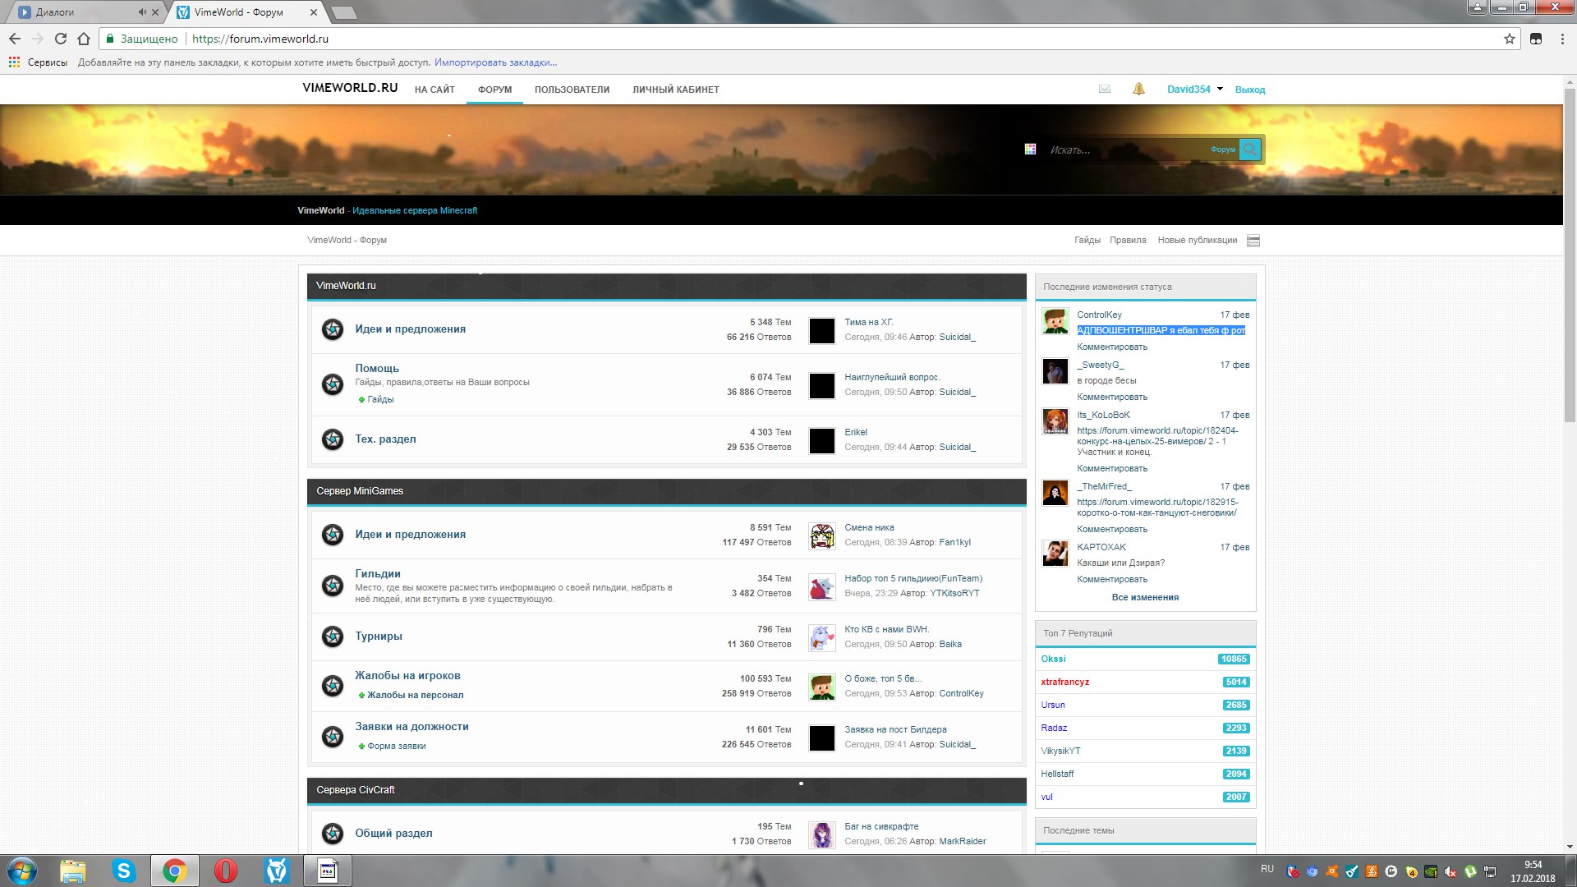This screenshot has width=1577, height=887.
Task: Open the ЛИЧНЫЙ КАБИНЕТ menu item
Action: tap(675, 90)
